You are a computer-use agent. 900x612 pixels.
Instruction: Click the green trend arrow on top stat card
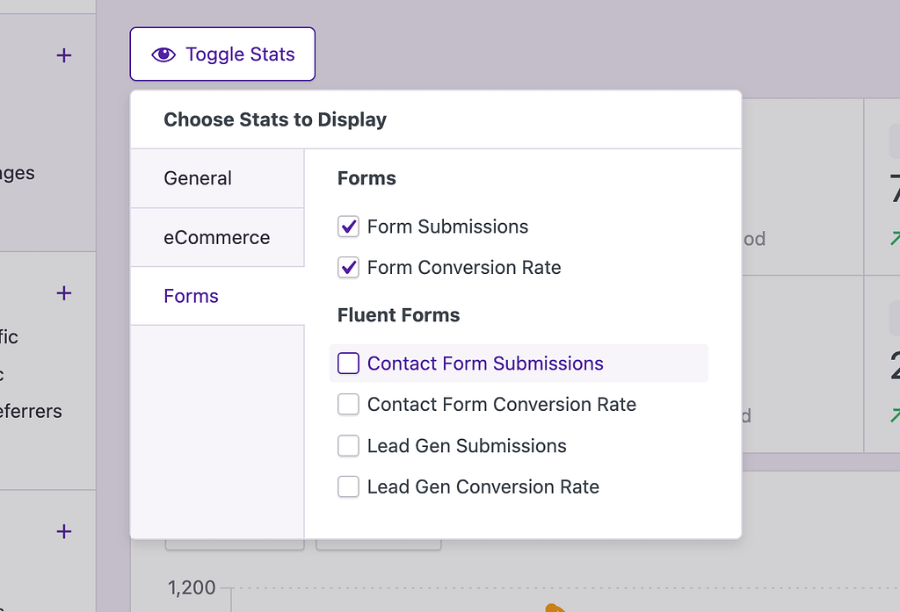(x=893, y=238)
